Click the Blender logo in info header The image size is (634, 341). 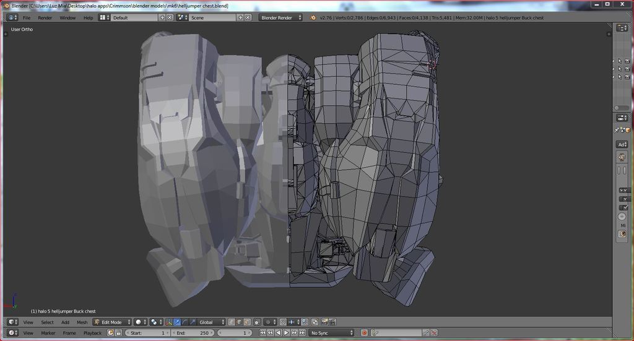pyautogui.click(x=313, y=17)
